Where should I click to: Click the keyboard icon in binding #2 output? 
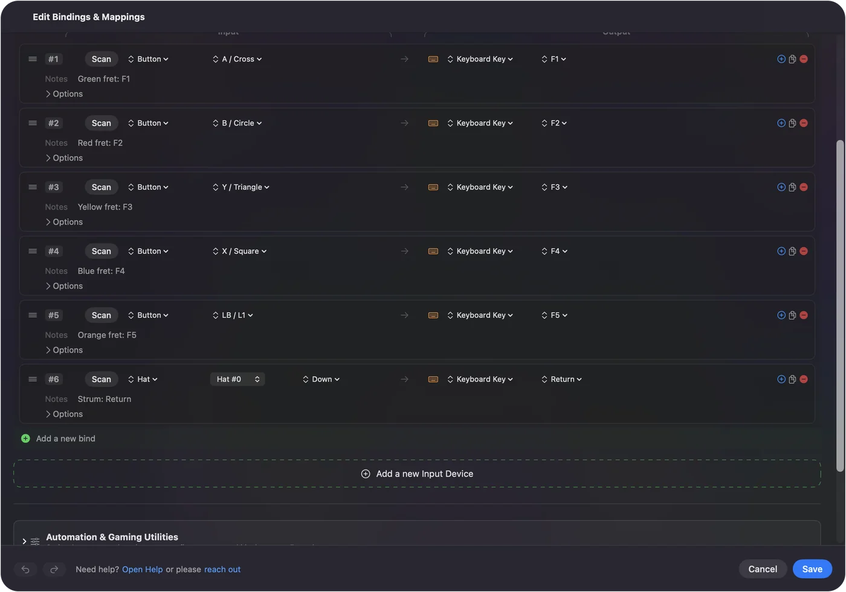[x=433, y=123]
